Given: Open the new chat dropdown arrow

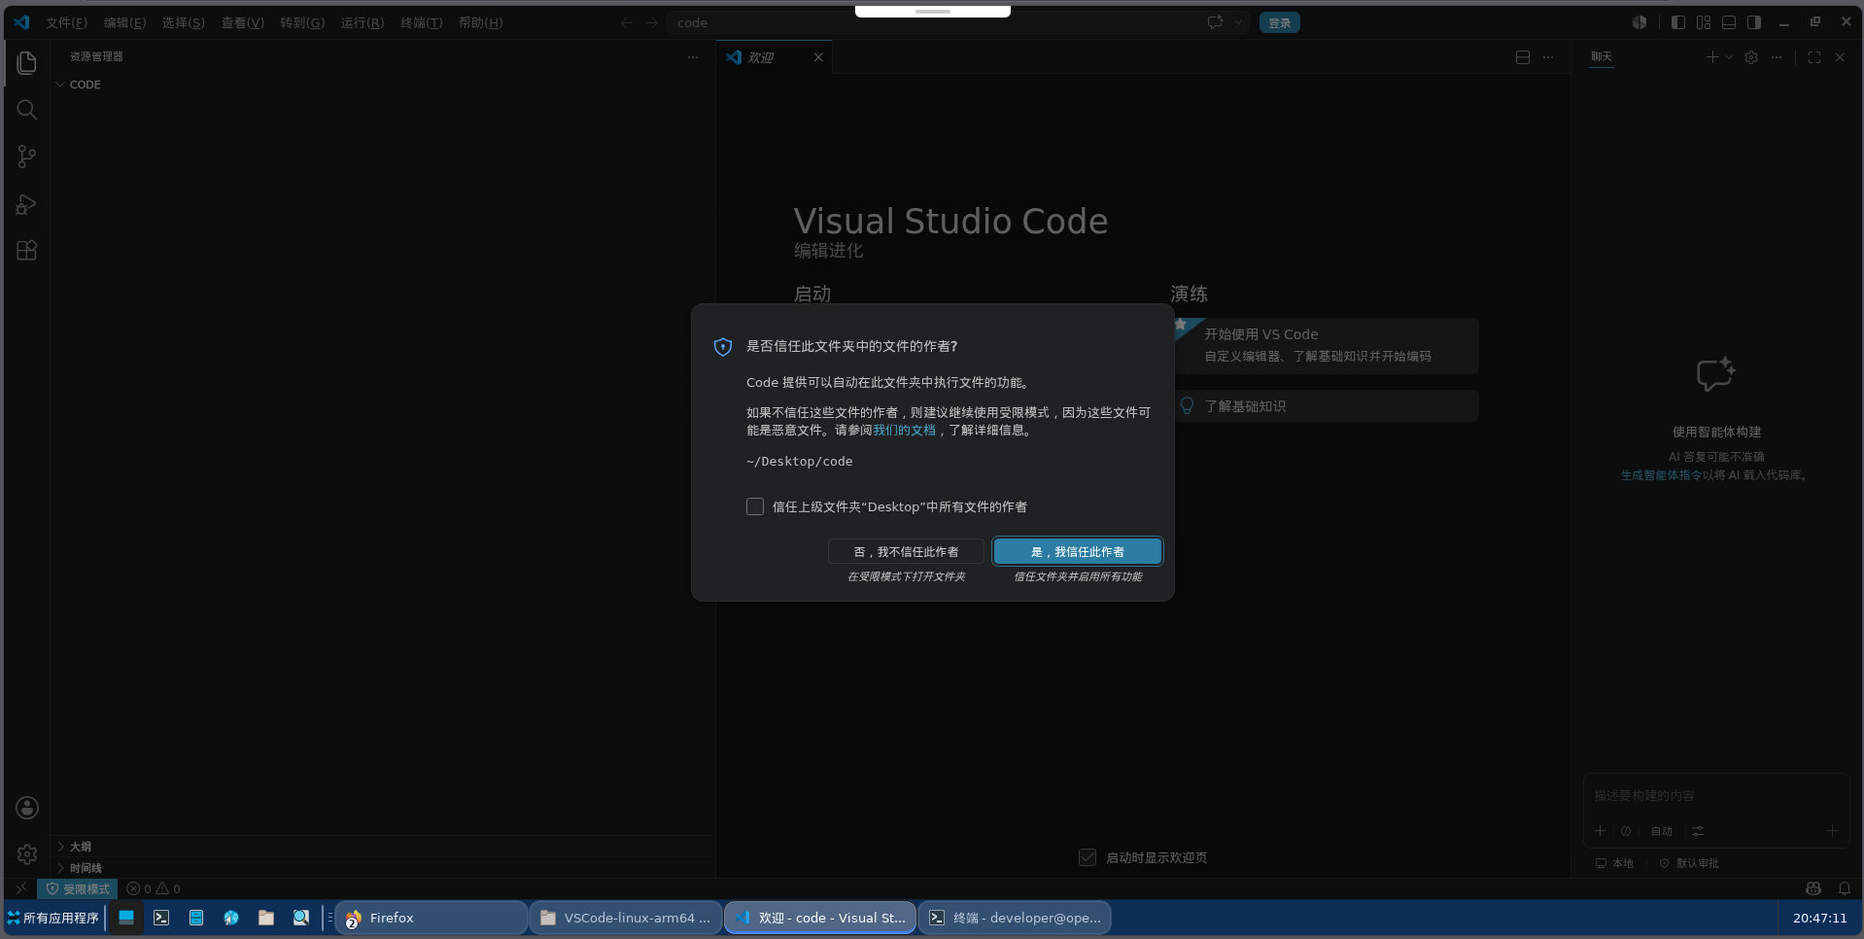Looking at the screenshot, I should pyautogui.click(x=1729, y=57).
